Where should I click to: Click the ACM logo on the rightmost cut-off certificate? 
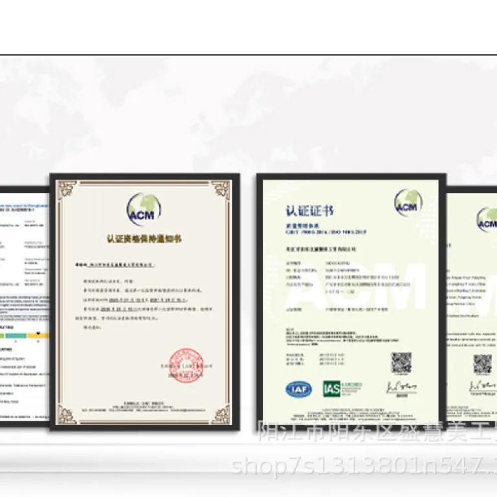point(487,219)
